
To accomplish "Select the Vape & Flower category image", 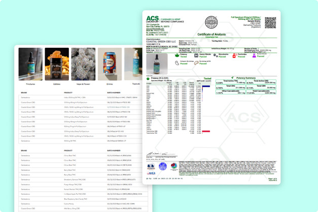I will pos(83,64).
